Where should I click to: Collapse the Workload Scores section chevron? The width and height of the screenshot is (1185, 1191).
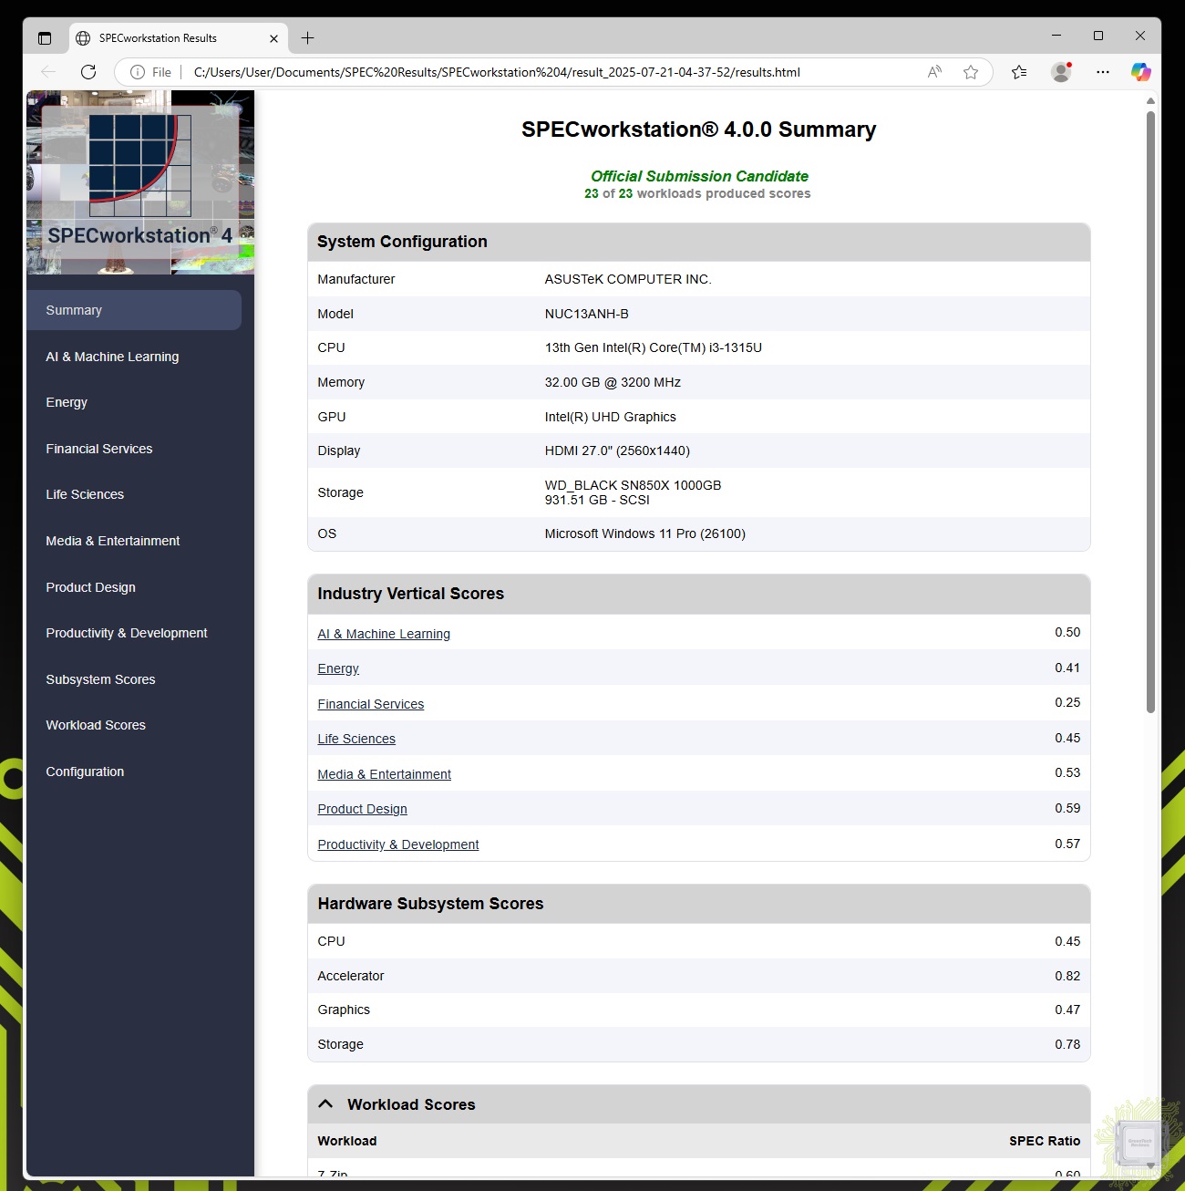pyautogui.click(x=325, y=1104)
